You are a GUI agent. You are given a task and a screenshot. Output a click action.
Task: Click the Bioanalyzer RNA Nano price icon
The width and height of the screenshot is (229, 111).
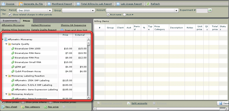(x=13, y=53)
